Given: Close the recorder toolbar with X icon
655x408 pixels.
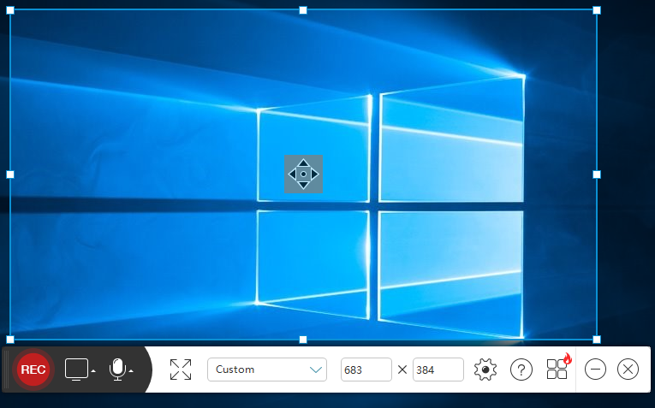Looking at the screenshot, I should 628,370.
